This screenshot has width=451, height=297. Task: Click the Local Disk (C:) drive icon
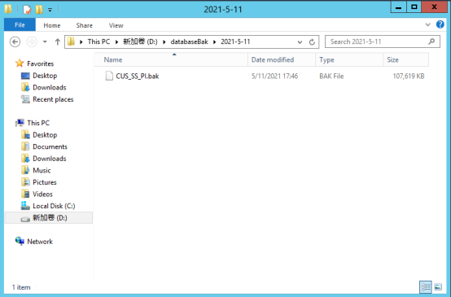25,206
